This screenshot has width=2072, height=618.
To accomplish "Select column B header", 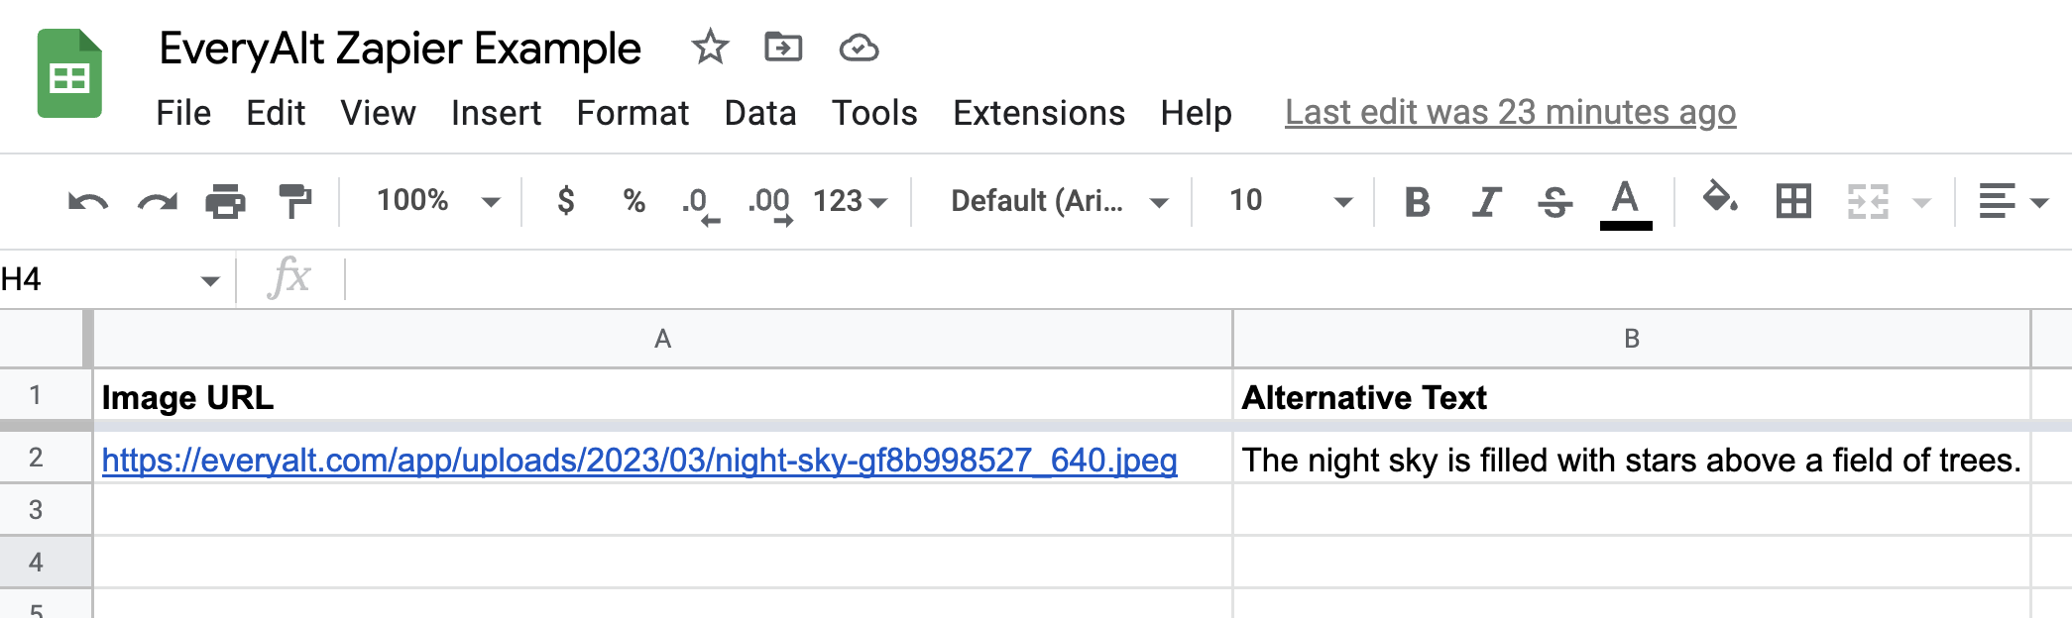I will [1632, 339].
